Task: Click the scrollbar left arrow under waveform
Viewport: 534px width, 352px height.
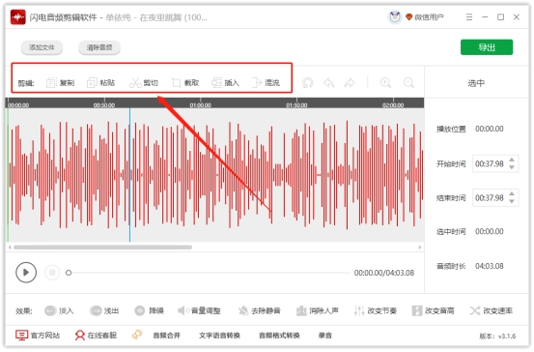Action: (10, 247)
